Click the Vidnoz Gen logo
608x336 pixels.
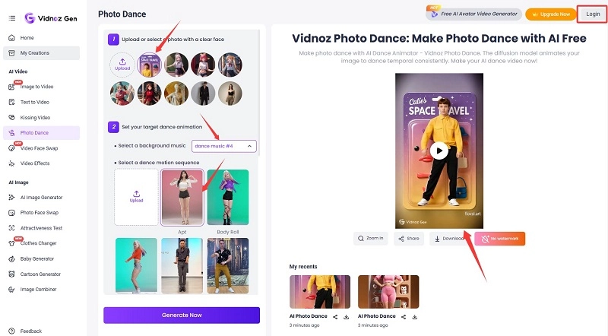(x=51, y=17)
